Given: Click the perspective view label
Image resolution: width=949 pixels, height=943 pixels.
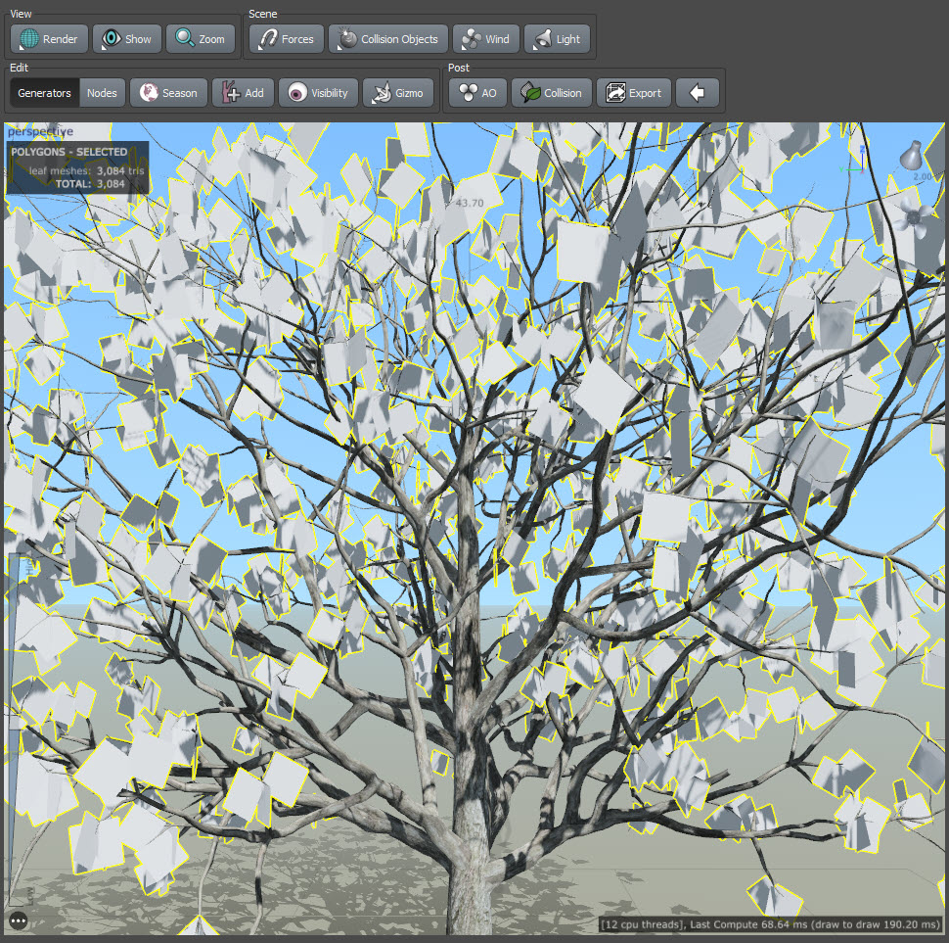Looking at the screenshot, I should pyautogui.click(x=40, y=131).
